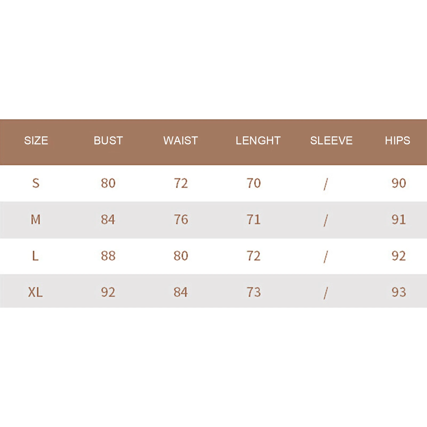Screen dimensions: 427x427
Task: Click the SIZE column header
Action: pyautogui.click(x=36, y=141)
